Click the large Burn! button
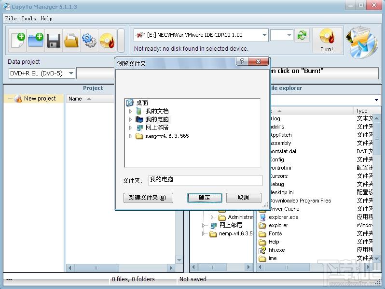Viewport: 385px width, 289px height. (x=327, y=40)
